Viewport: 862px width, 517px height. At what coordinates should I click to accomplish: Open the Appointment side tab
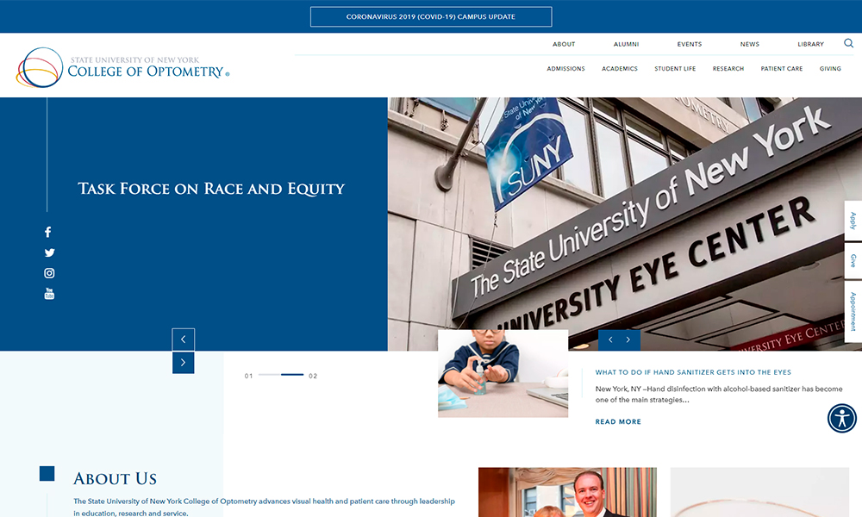click(x=853, y=311)
